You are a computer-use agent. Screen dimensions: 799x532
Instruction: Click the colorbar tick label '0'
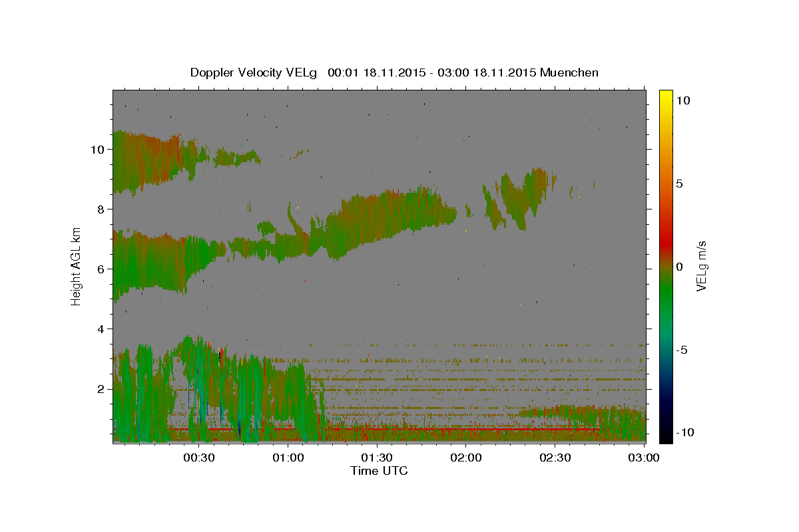point(680,267)
